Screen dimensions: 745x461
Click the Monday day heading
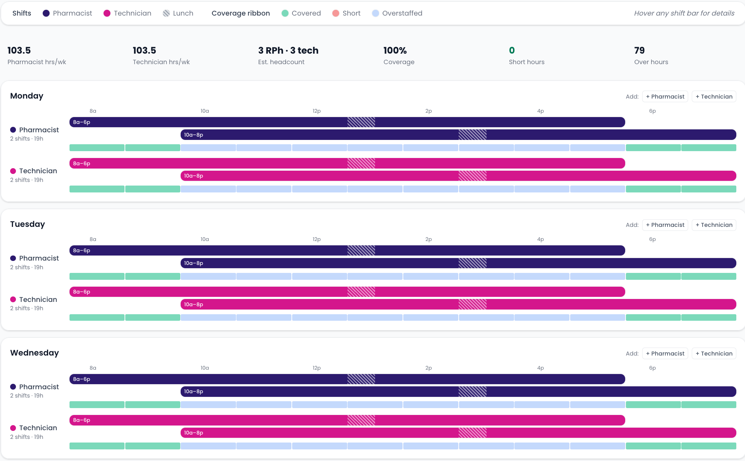tap(27, 96)
